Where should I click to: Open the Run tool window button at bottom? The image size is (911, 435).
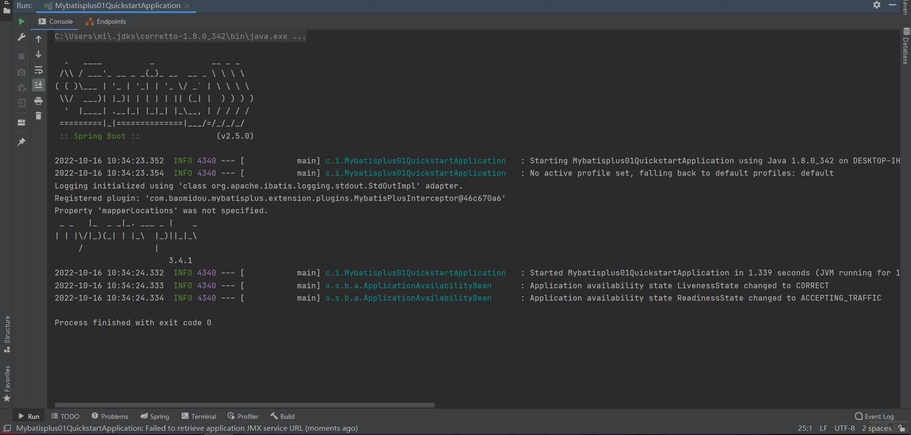pyautogui.click(x=29, y=416)
